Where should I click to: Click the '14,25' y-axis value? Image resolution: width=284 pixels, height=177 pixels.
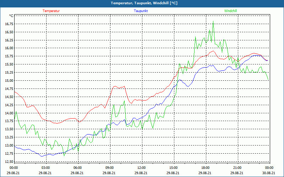(x=10, y=105)
